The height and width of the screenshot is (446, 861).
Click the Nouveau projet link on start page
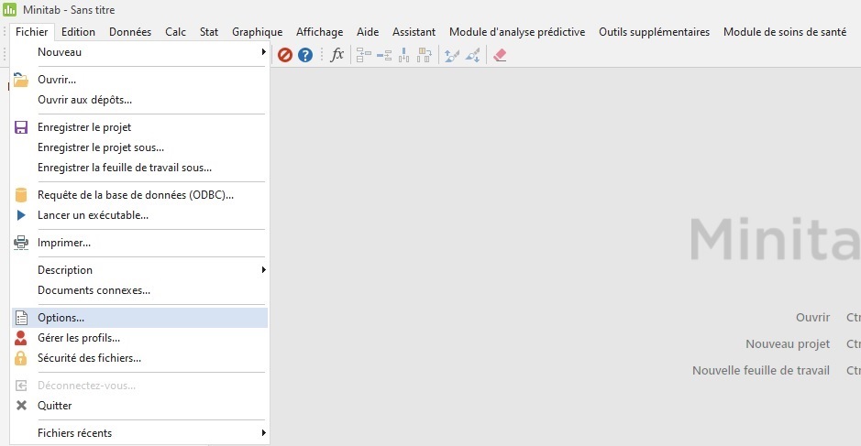click(x=788, y=344)
